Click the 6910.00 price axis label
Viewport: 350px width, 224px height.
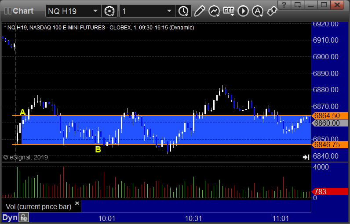tap(326, 40)
